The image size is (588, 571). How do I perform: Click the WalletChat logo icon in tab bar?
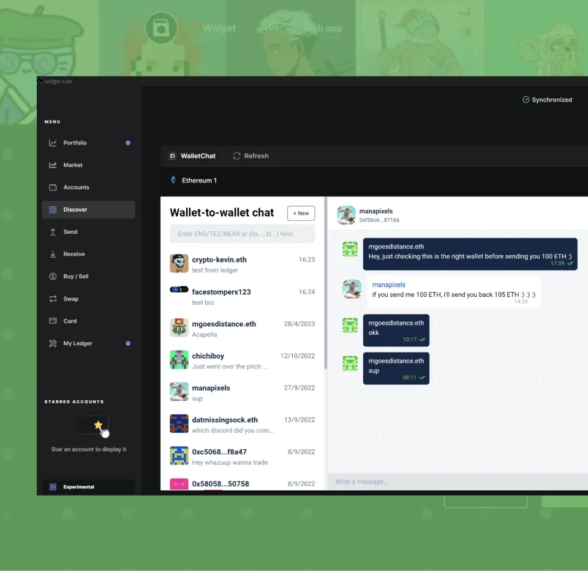tap(173, 156)
